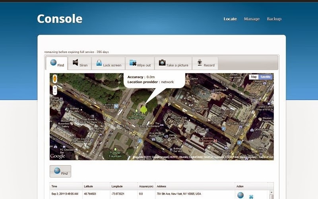Zoom out the map with minus

click(x=55, y=92)
